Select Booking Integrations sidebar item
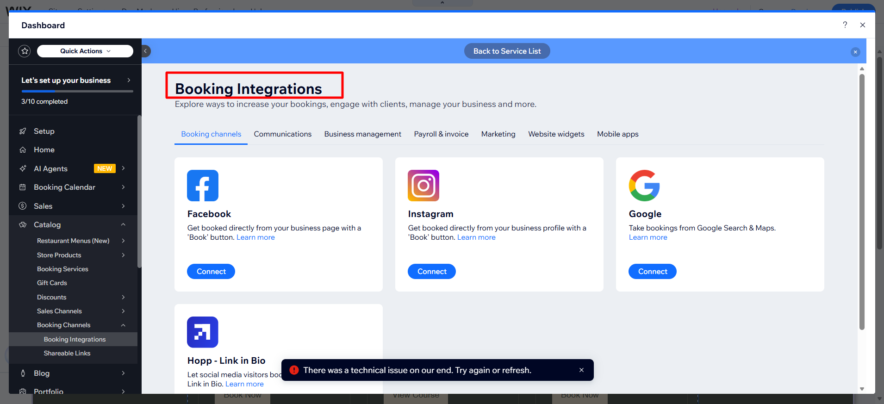Image resolution: width=884 pixels, height=404 pixels. (73, 339)
